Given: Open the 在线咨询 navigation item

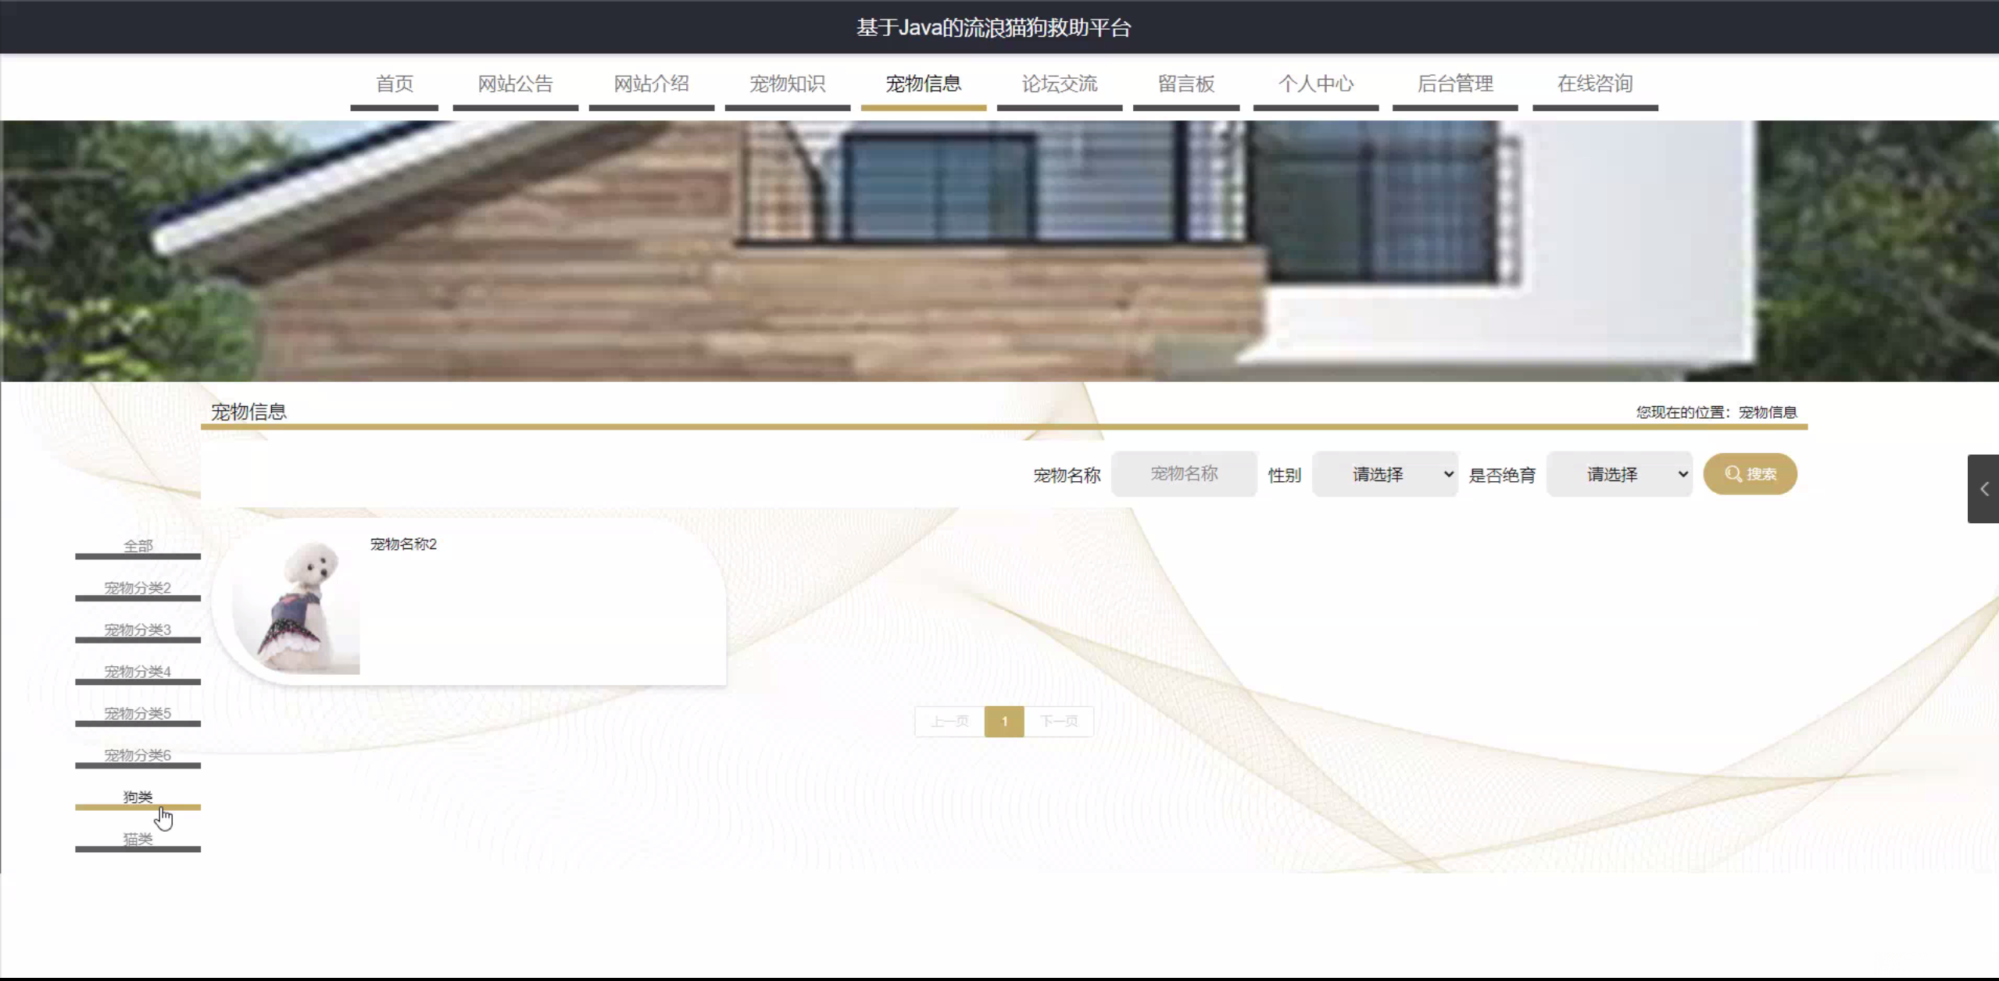Looking at the screenshot, I should click(x=1595, y=84).
